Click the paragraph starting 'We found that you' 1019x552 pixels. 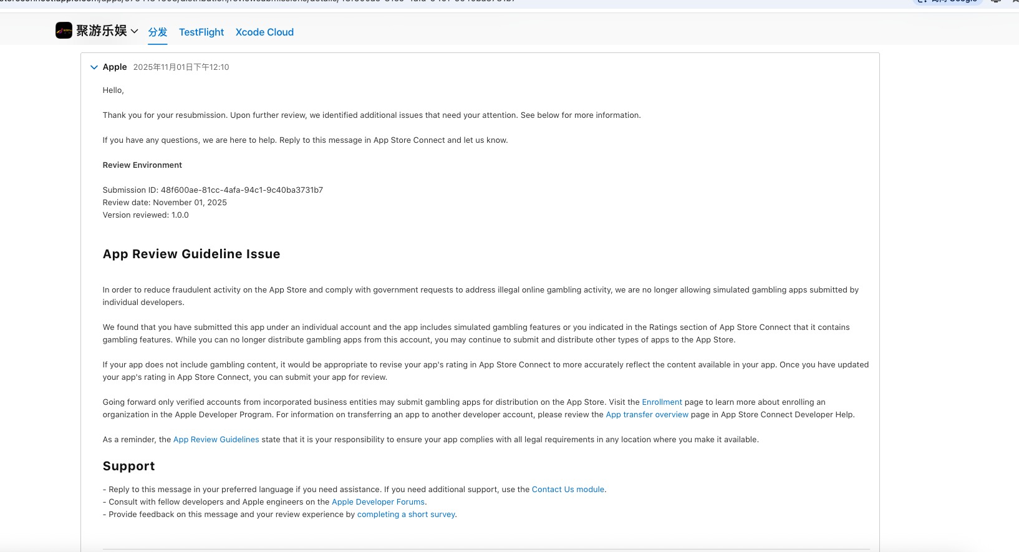476,334
